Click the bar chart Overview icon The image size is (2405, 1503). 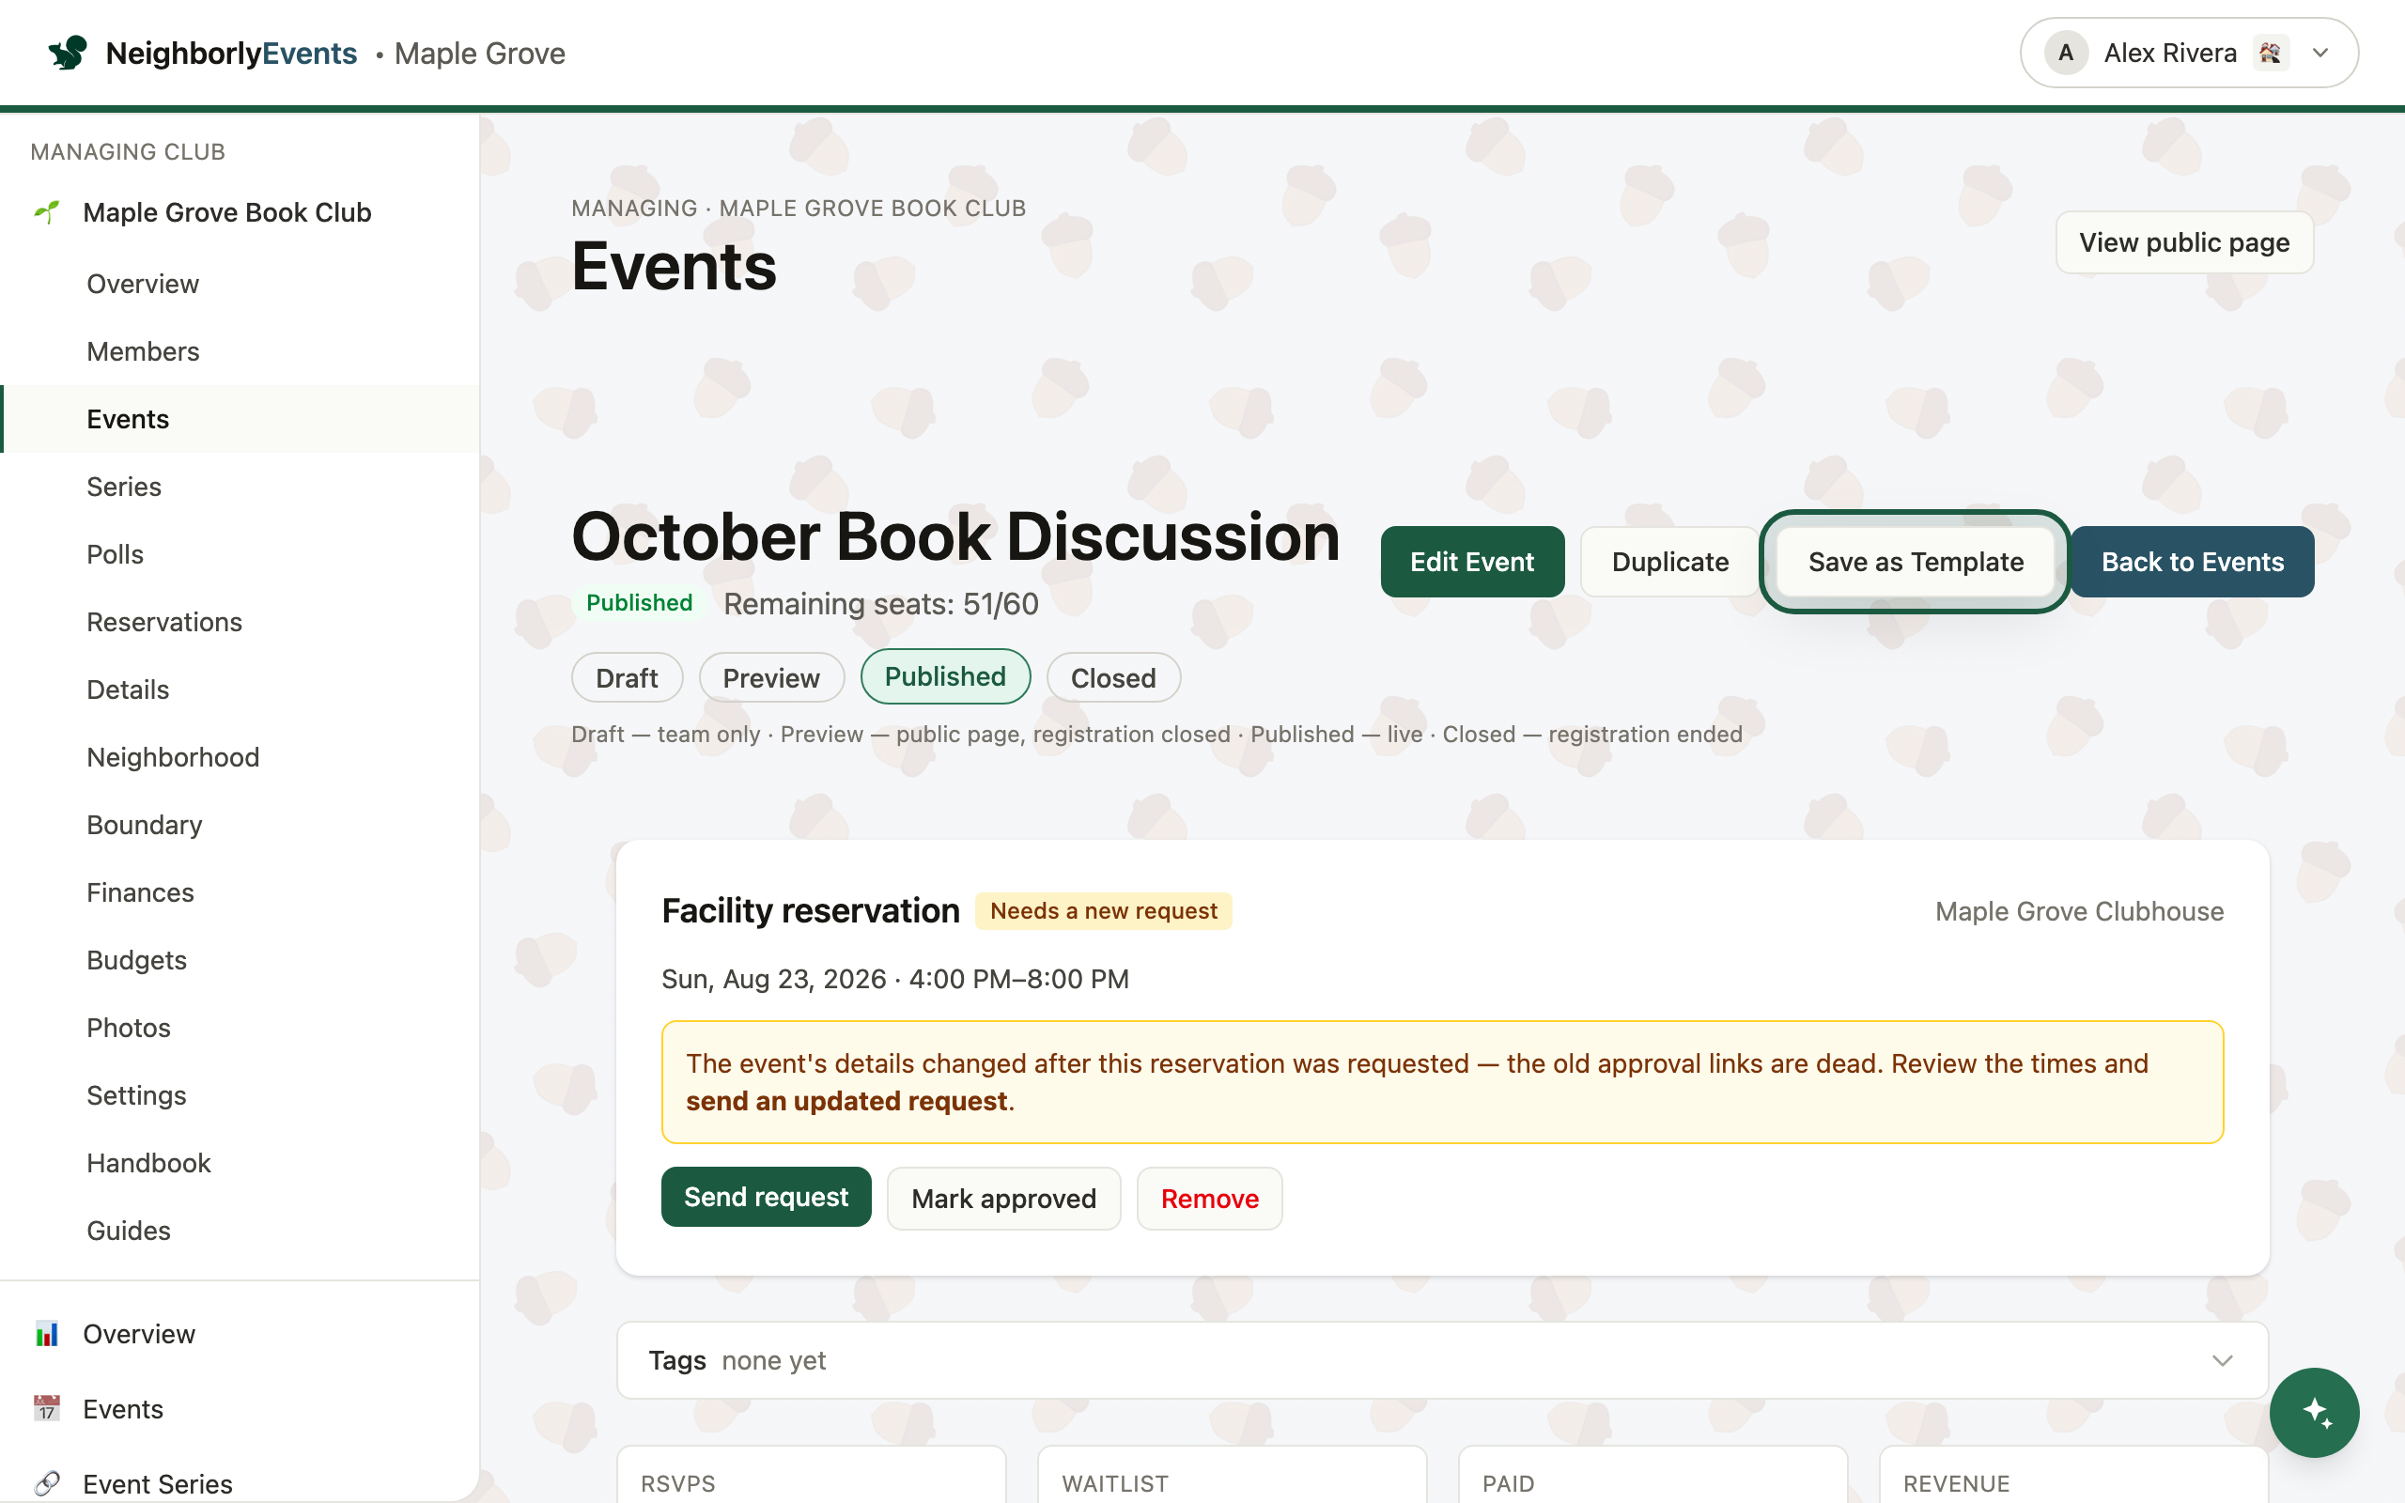[46, 1333]
